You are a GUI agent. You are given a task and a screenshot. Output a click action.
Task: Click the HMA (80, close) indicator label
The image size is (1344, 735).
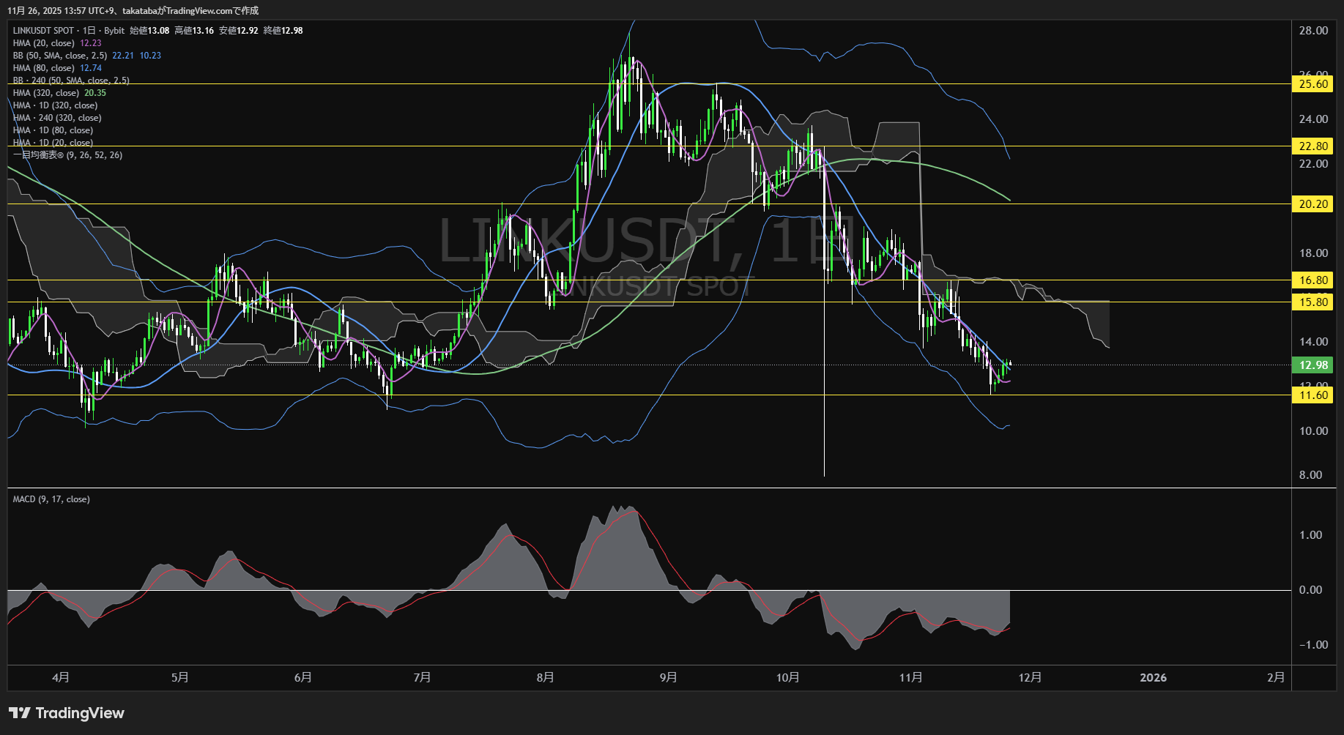pyautogui.click(x=44, y=68)
